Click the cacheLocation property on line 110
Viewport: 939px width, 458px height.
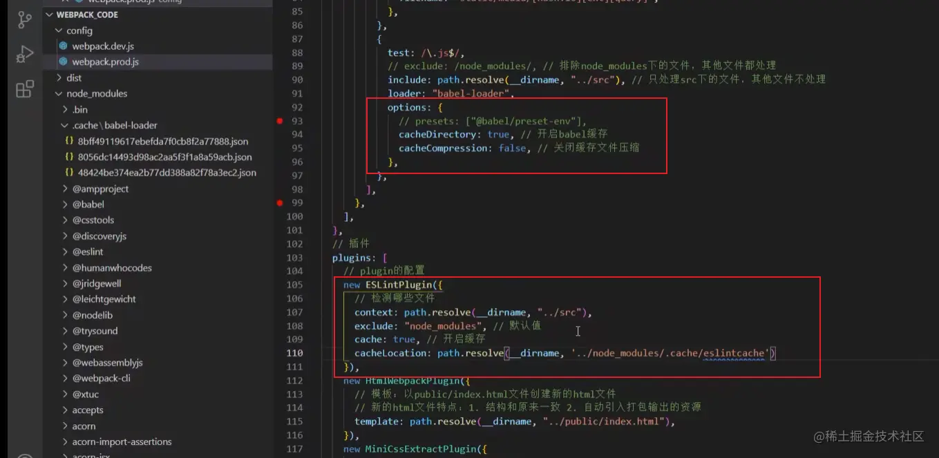tap(390, 353)
